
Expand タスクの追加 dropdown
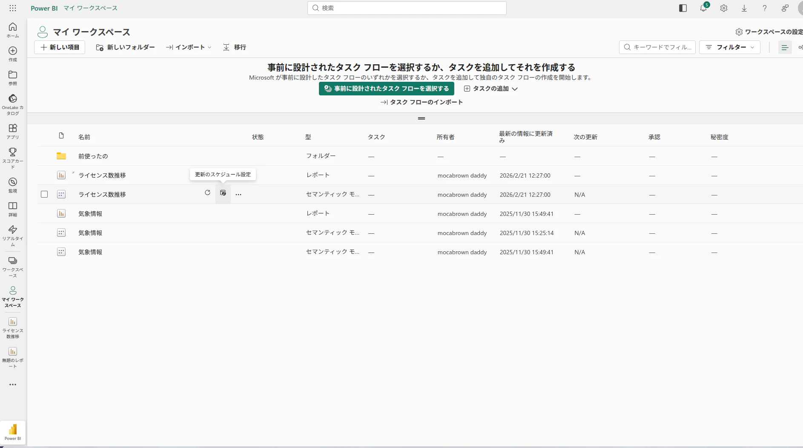click(490, 89)
